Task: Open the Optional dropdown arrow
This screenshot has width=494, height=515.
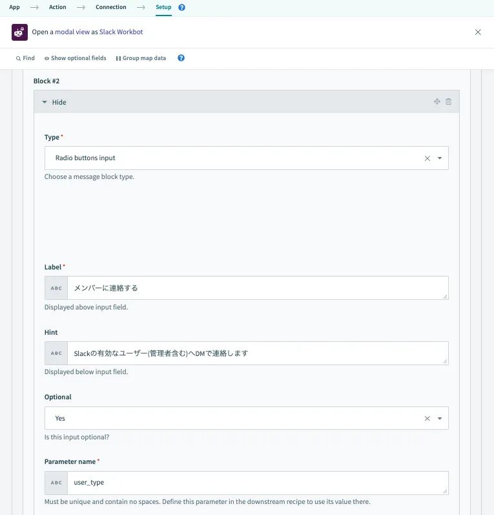Action: coord(440,419)
